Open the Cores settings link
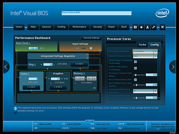179x134 pixels. [x=25, y=74]
